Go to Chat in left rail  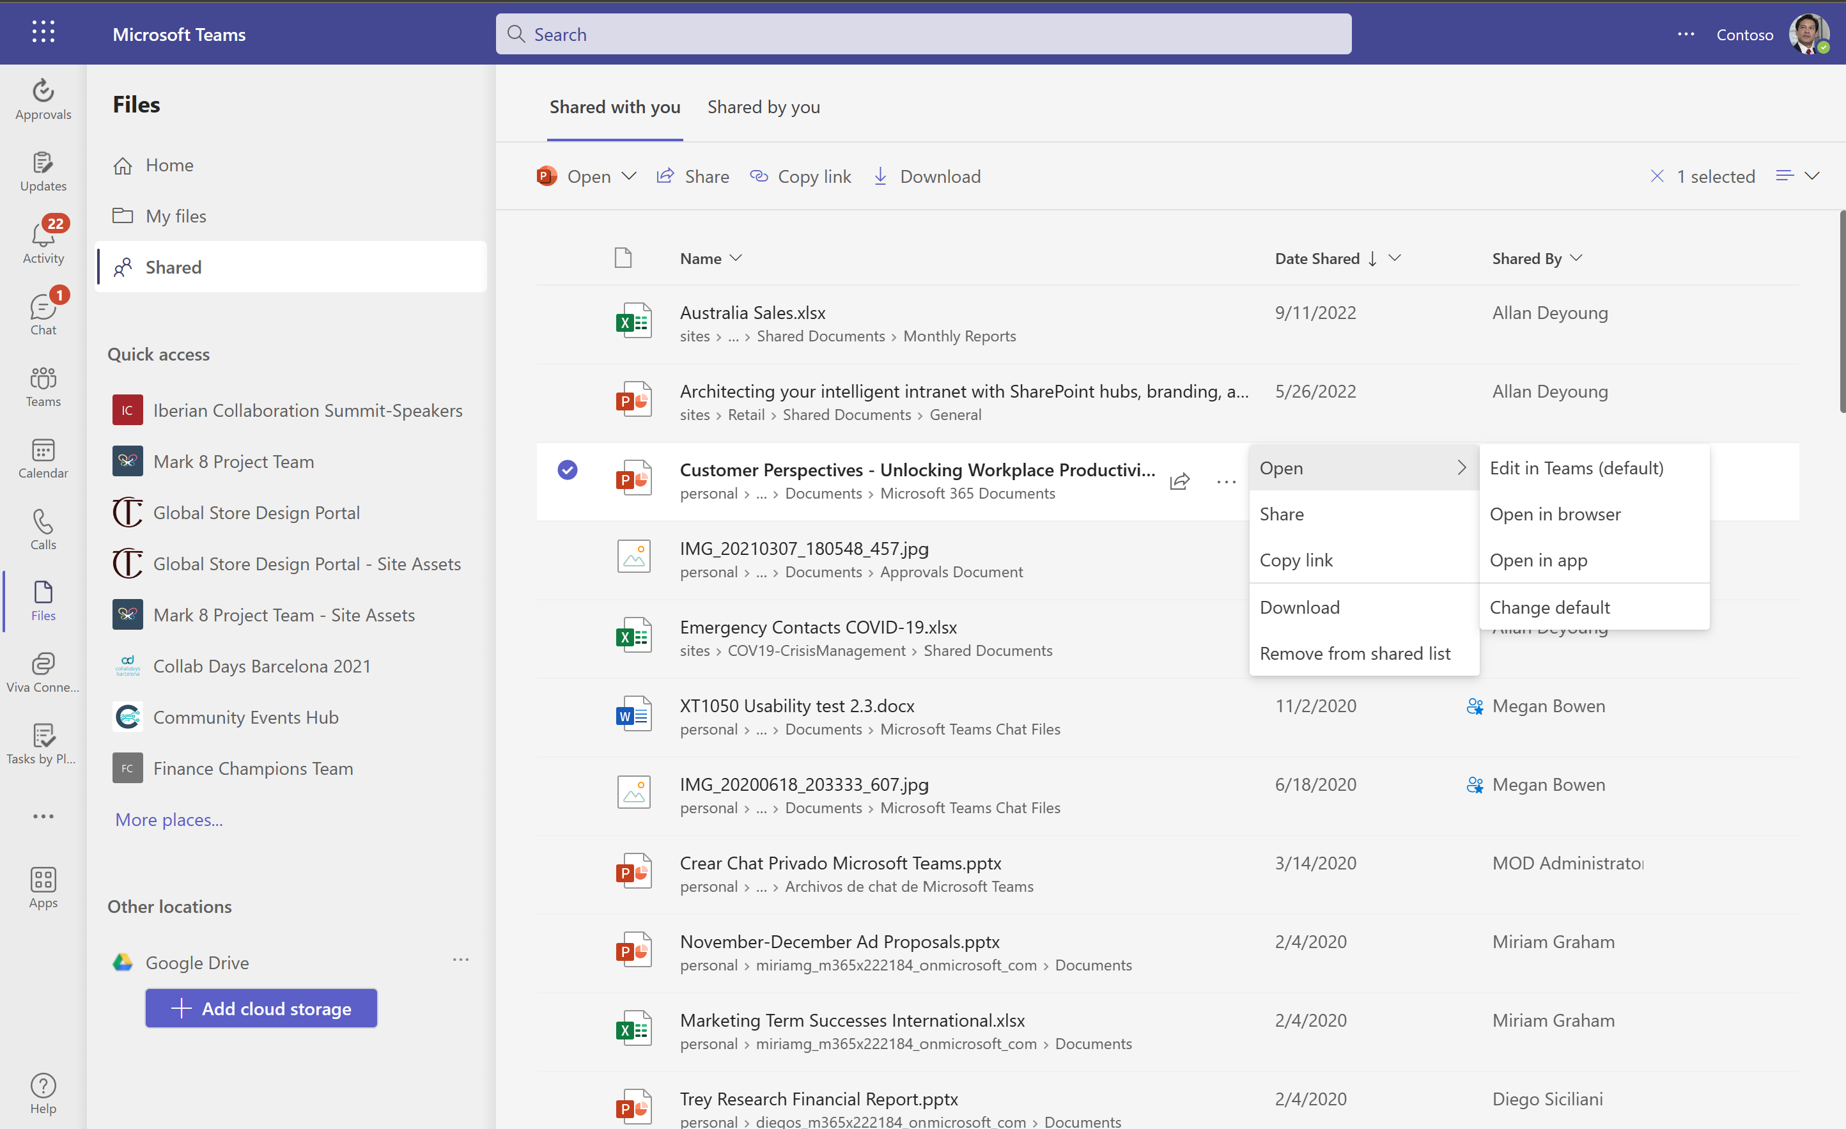43,313
